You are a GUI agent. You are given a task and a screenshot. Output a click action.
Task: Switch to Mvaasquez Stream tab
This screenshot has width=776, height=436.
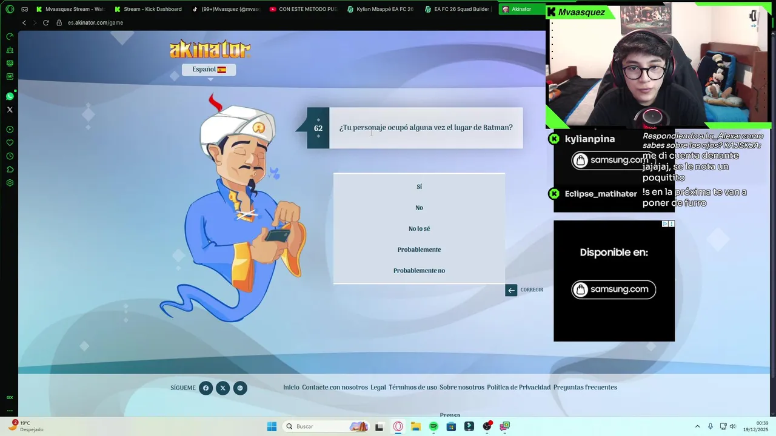click(x=70, y=9)
